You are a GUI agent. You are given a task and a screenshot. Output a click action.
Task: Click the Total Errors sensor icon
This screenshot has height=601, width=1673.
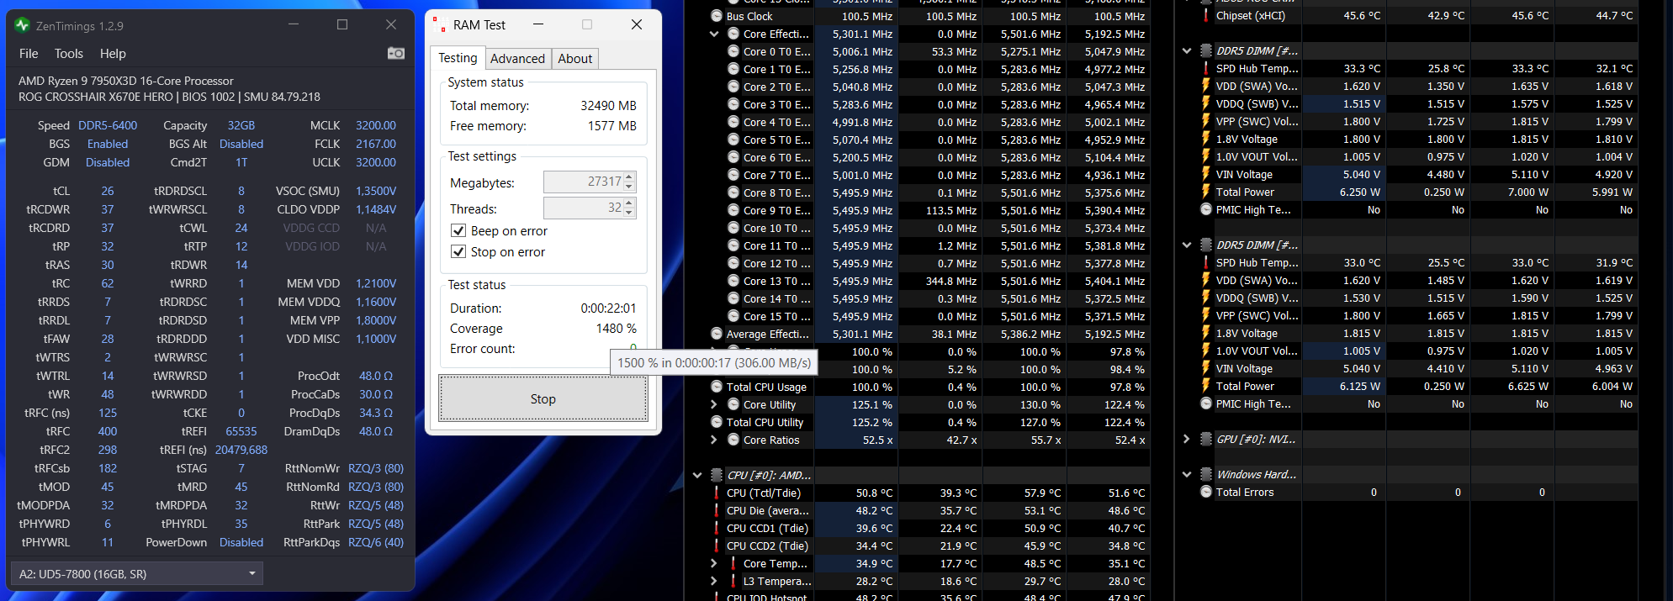pyautogui.click(x=1205, y=493)
